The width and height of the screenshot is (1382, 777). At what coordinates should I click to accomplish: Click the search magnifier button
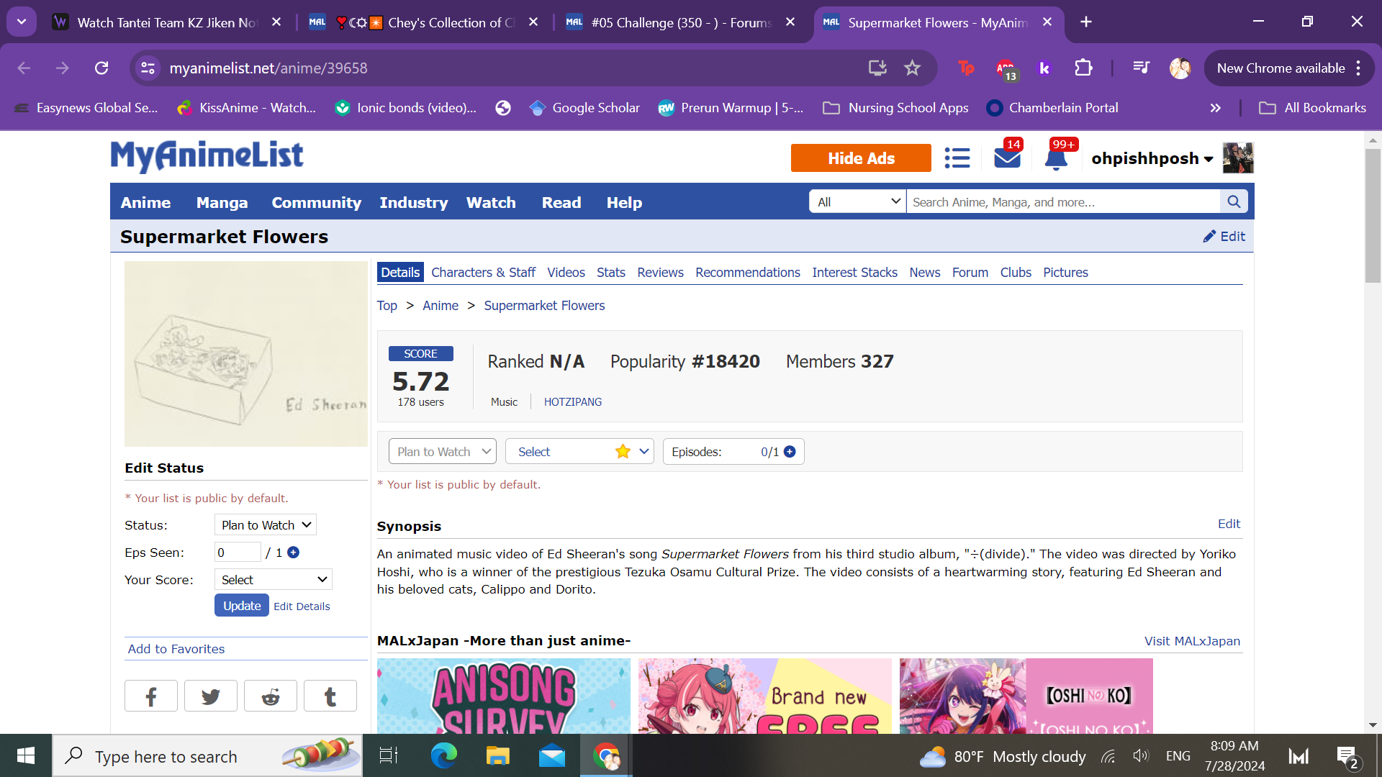(1234, 202)
